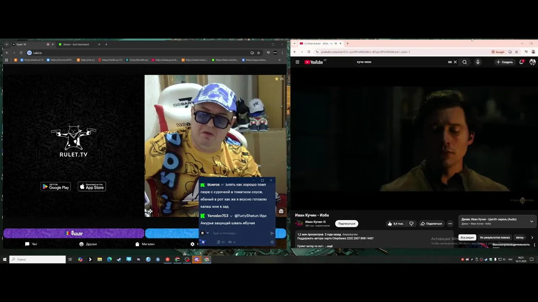The image size is (538, 302).
Task: Switch to the Рулет ТВ browser tab
Action: click(32, 44)
